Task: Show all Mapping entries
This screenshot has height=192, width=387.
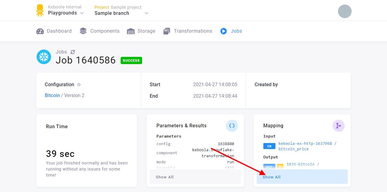Action: pos(302,177)
